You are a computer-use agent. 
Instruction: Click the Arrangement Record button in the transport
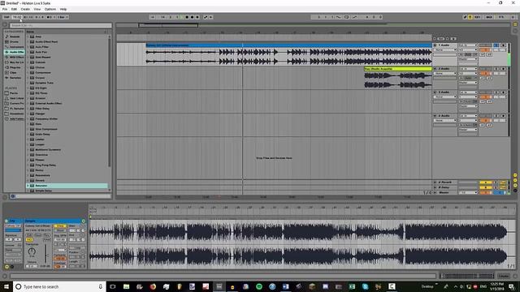pyautogui.click(x=192, y=17)
